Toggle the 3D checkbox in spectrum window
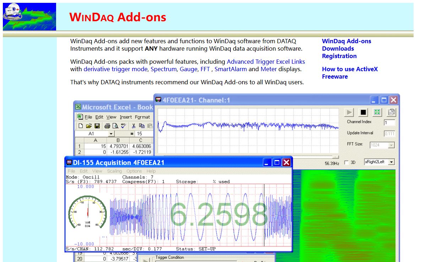 pos(346,163)
